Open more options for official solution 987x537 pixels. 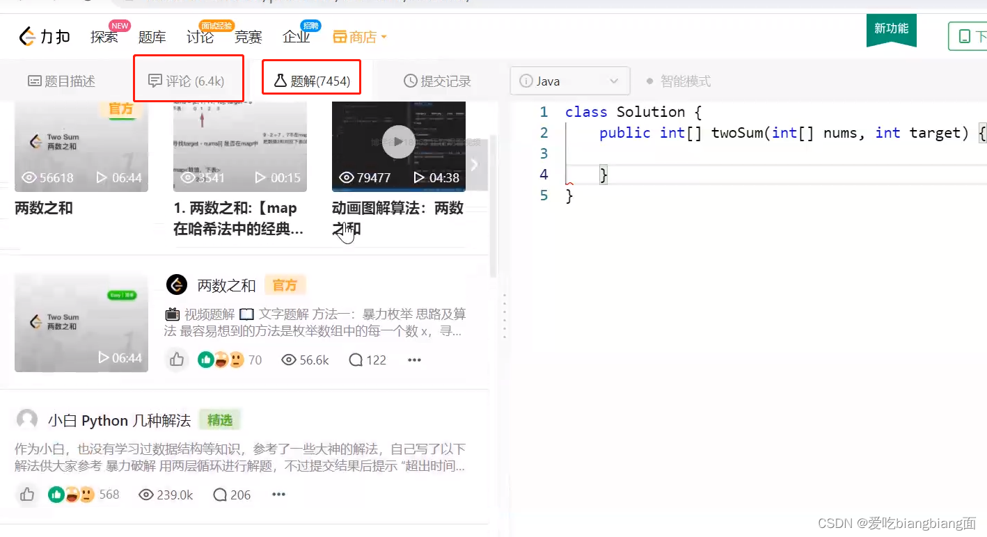414,360
